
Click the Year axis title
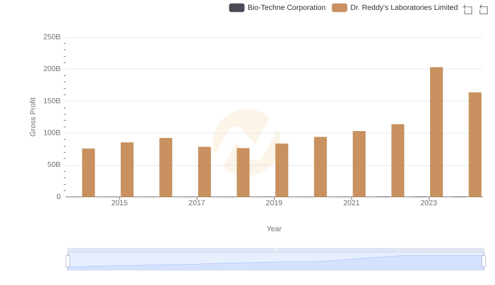pos(274,229)
